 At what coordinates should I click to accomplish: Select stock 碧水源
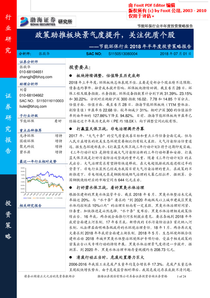pos(25,152)
